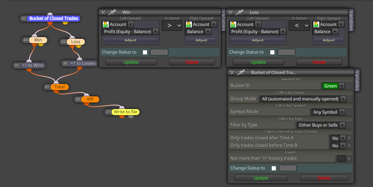The width and height of the screenshot is (373, 187).
Task: Click Win panel Change Status color field
Action: (x=159, y=52)
